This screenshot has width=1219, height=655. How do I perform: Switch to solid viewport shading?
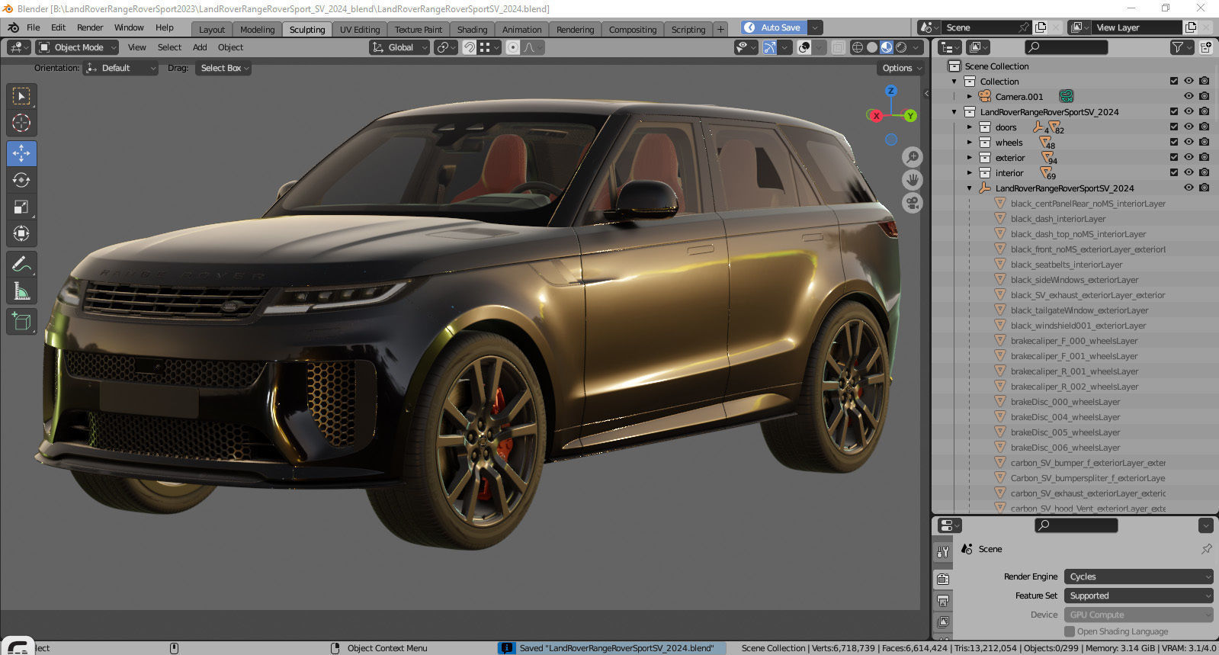point(872,47)
